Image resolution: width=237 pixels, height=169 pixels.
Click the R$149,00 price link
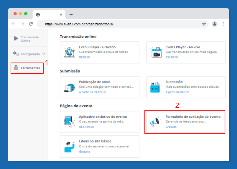click(172, 57)
